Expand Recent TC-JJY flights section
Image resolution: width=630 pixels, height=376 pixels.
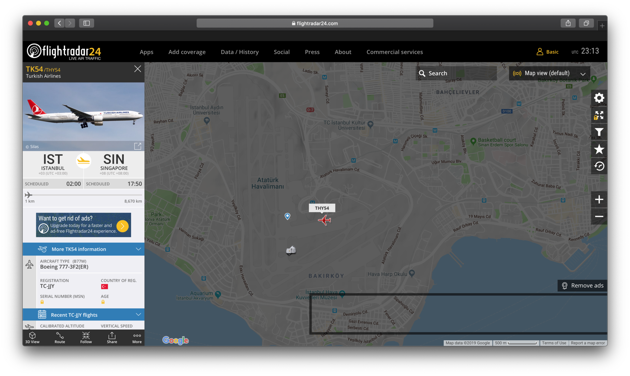tap(83, 315)
